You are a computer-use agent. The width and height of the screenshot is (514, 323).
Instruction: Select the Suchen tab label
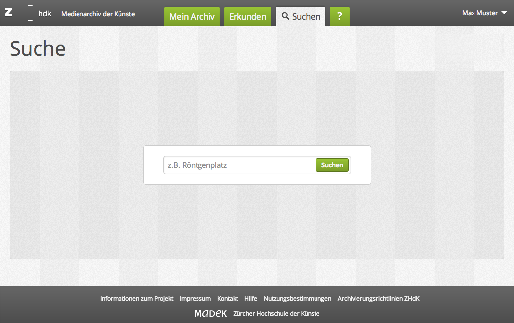pyautogui.click(x=306, y=16)
